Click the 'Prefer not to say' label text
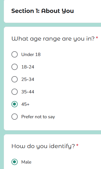 (38, 117)
